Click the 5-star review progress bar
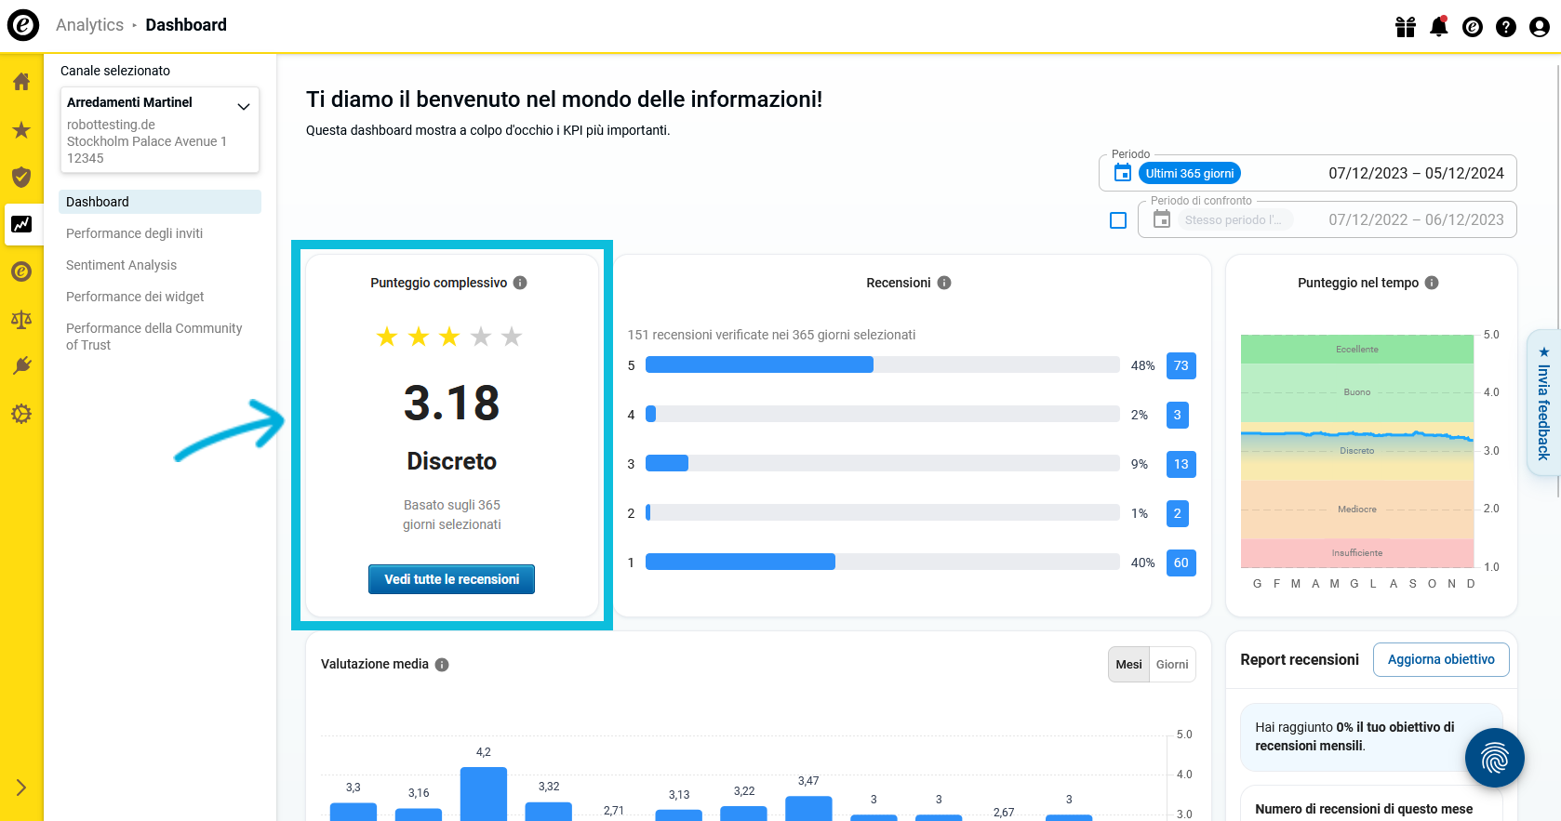The width and height of the screenshot is (1561, 821). 883,365
